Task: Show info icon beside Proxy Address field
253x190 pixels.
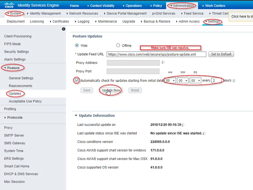Action: [163, 62]
